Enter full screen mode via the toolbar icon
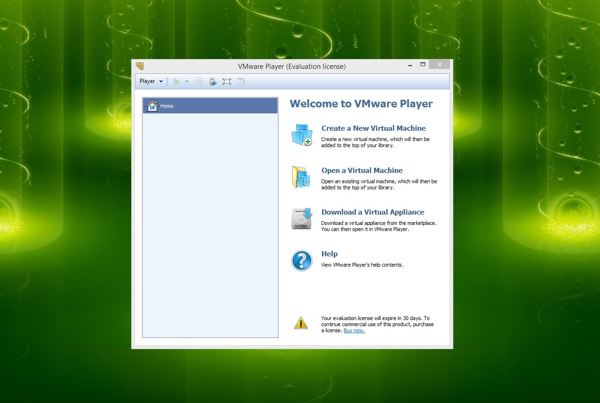 point(227,82)
